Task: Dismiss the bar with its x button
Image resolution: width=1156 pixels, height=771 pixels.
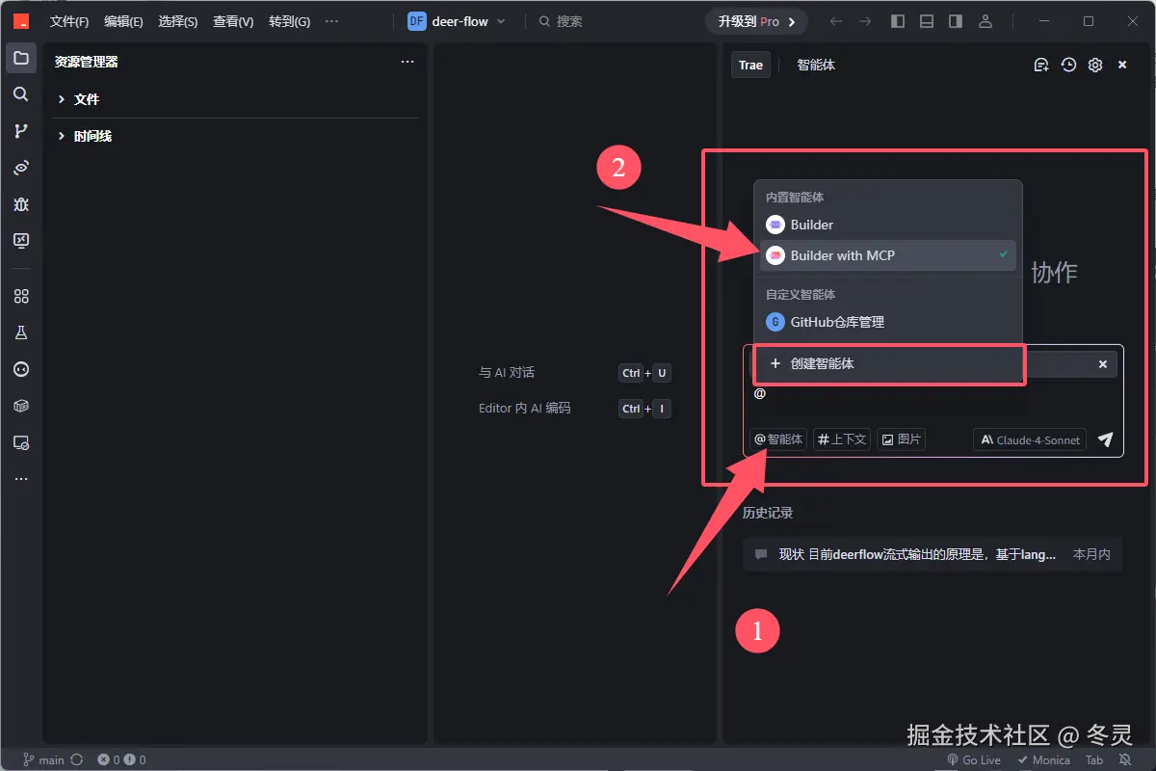Action: (x=1103, y=364)
